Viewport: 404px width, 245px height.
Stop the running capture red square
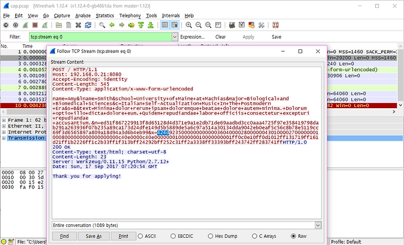point(35,25)
